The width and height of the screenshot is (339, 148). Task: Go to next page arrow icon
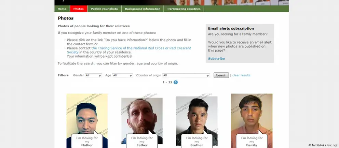[x=176, y=82]
